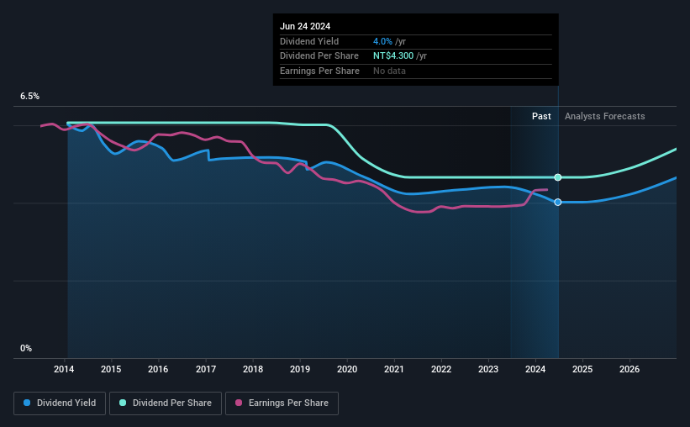Click the 2015 x-axis label

pos(111,369)
